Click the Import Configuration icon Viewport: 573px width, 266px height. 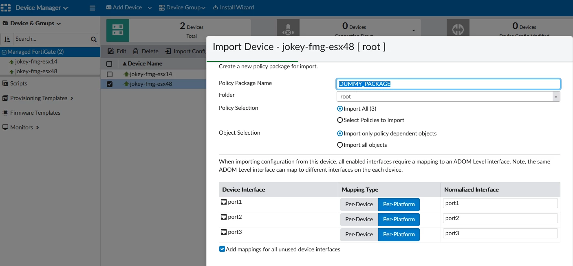[168, 51]
